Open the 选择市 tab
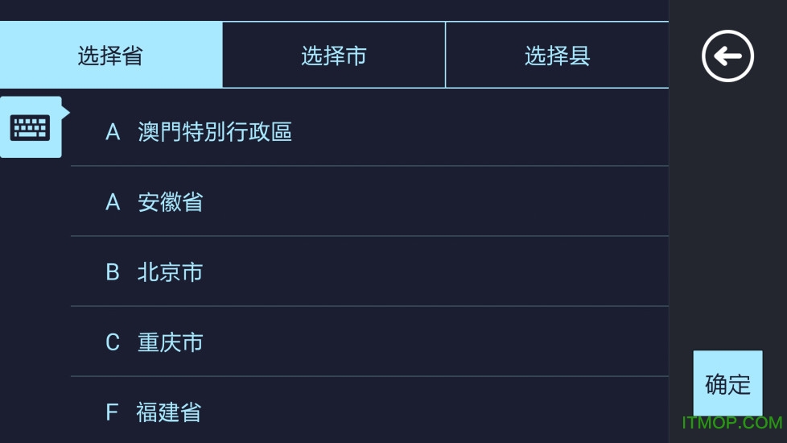787x443 pixels. pos(334,55)
